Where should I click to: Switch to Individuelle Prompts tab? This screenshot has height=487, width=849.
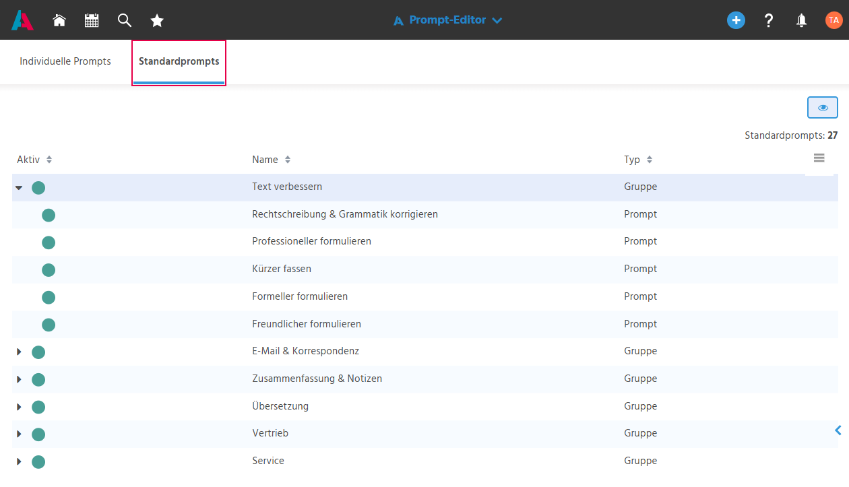click(x=65, y=61)
